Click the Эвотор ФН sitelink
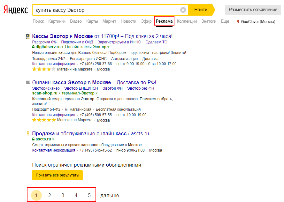The image size is (284, 202). pos(113,88)
